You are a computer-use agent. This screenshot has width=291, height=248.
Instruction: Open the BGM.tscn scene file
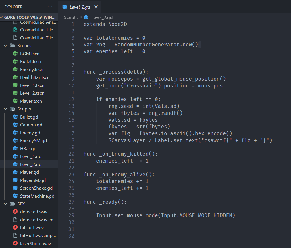(x=30, y=54)
